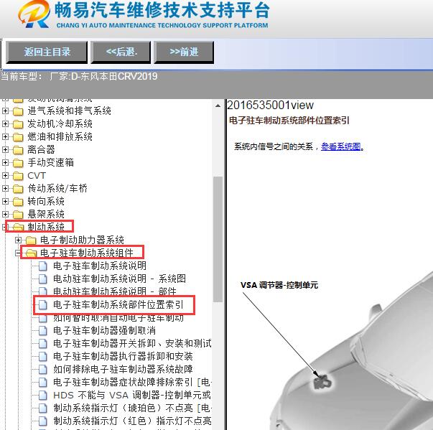
Task: Open HDS 不能与 VSA 调制器-控制单元 page
Action: coord(132,396)
